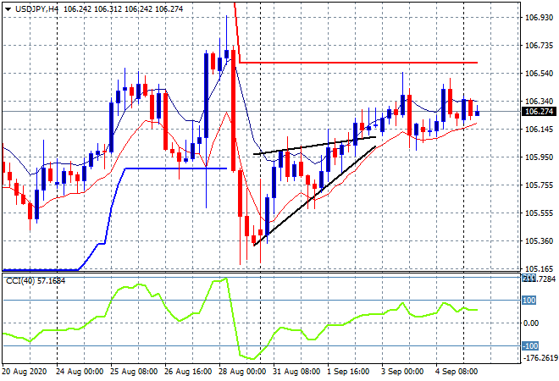
Task: Click the 106.145 price axis label
Action: click(x=539, y=129)
